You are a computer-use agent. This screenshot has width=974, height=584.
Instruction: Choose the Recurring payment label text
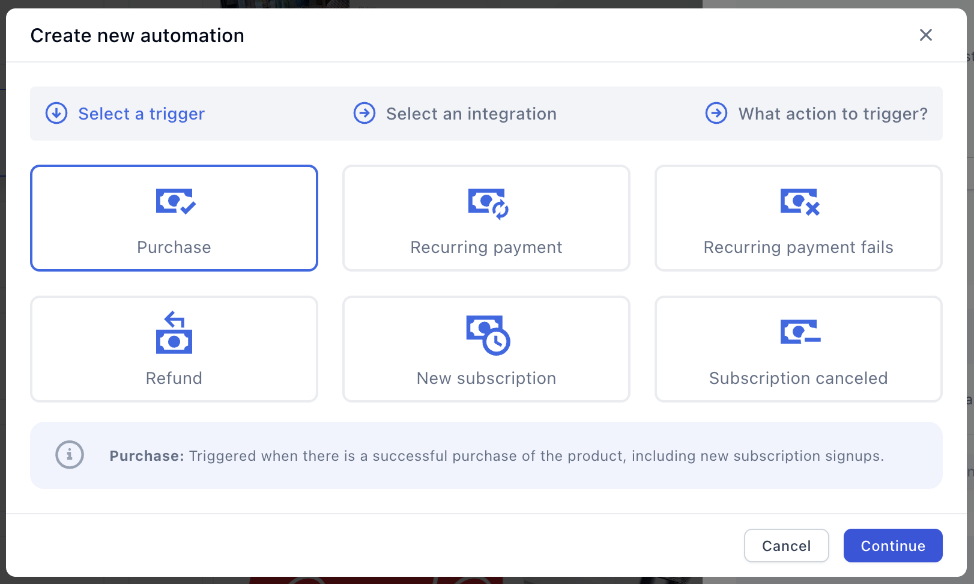click(x=486, y=248)
